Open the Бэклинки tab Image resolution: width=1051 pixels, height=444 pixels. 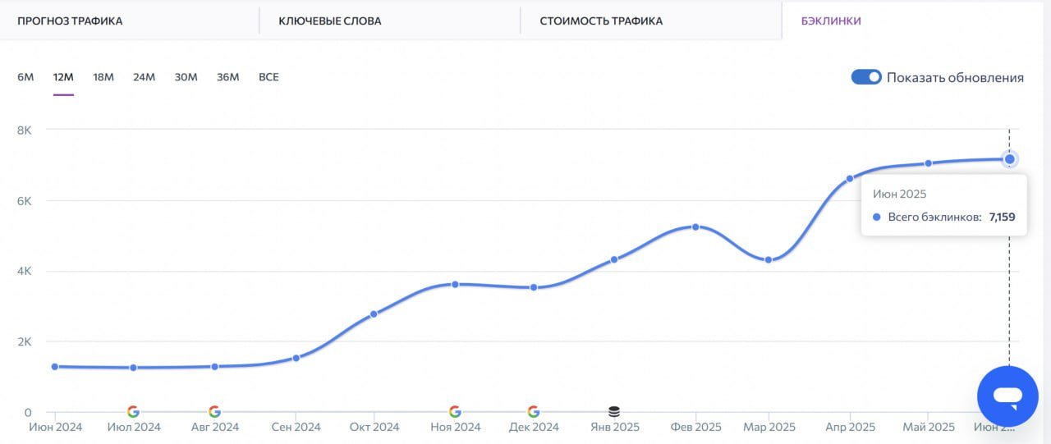[831, 21]
